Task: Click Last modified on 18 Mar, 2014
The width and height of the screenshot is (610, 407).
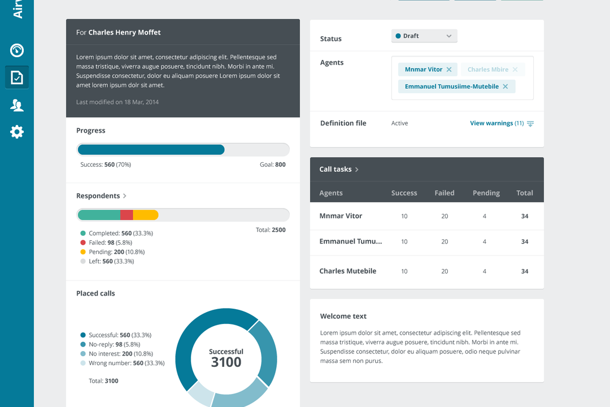Action: 117,102
